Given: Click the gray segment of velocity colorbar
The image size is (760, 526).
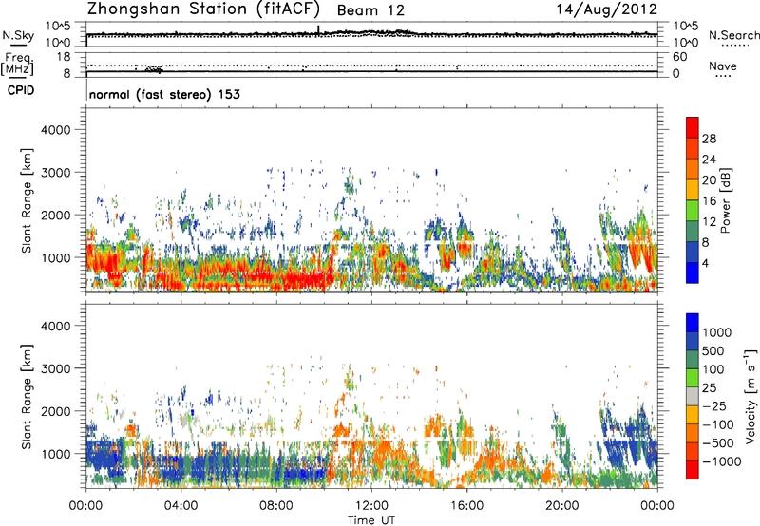Looking at the screenshot, I should point(693,396).
